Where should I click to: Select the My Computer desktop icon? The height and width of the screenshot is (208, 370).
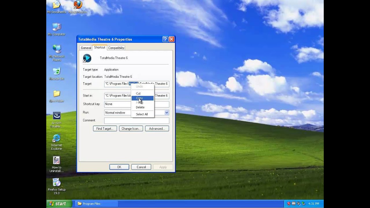pyautogui.click(x=57, y=29)
